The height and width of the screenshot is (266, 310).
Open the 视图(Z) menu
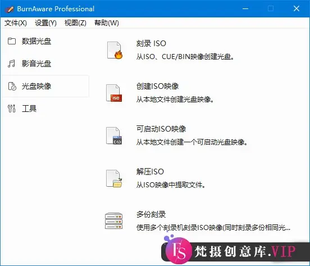click(x=75, y=23)
